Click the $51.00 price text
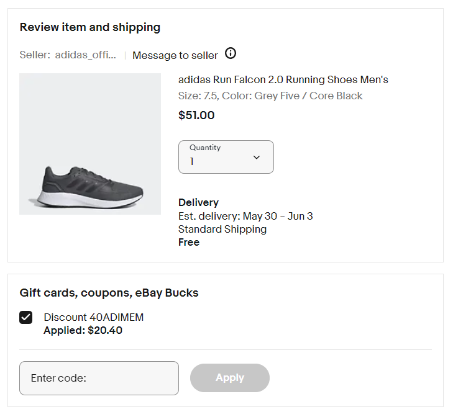 click(196, 115)
